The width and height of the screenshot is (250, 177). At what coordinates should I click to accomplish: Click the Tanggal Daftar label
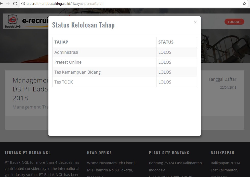coord(222,79)
